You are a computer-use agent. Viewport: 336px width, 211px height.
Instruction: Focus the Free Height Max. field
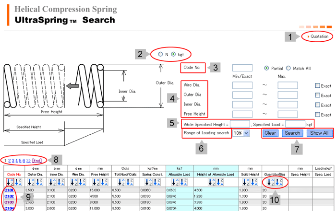click(288, 114)
